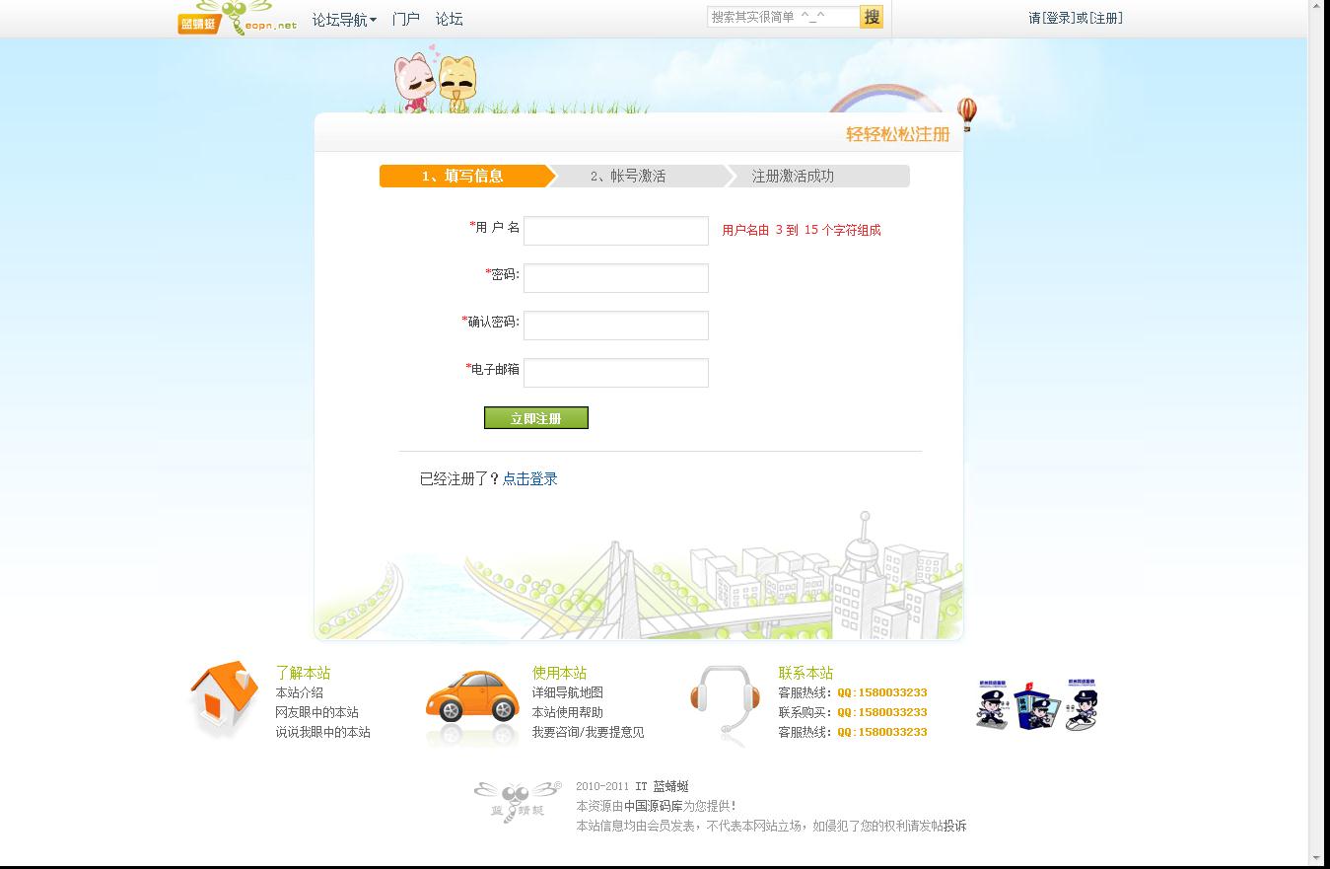The height and width of the screenshot is (869, 1330).
Task: Click the 搜 search button icon
Action: [x=871, y=16]
